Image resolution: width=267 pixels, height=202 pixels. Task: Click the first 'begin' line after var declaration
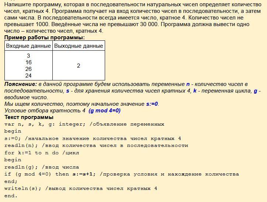tap(13, 131)
